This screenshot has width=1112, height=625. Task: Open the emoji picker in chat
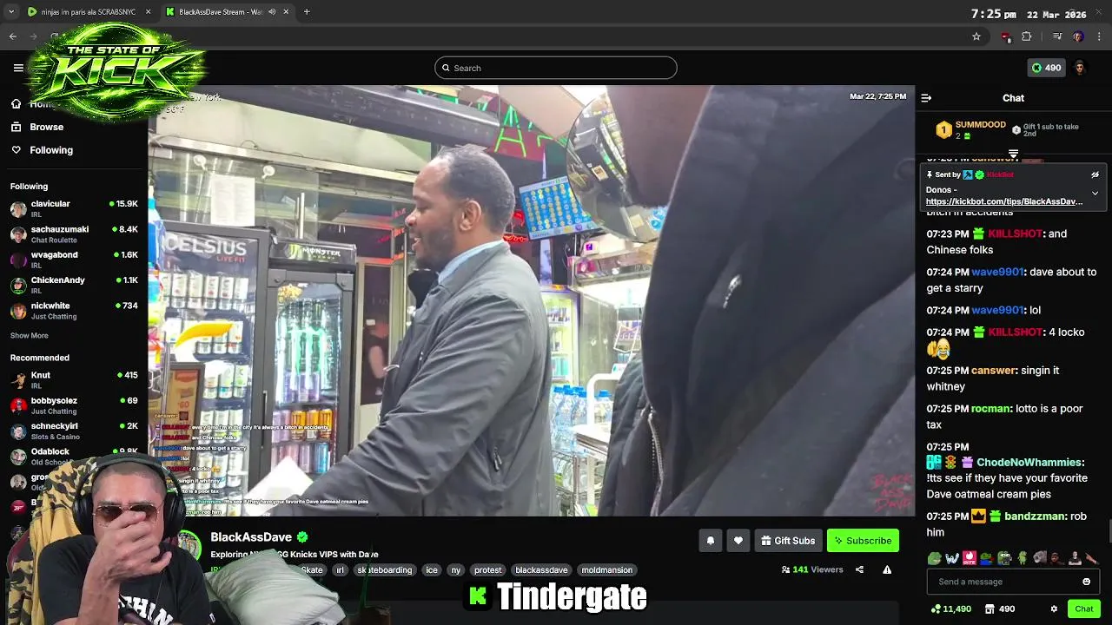coord(1086,582)
